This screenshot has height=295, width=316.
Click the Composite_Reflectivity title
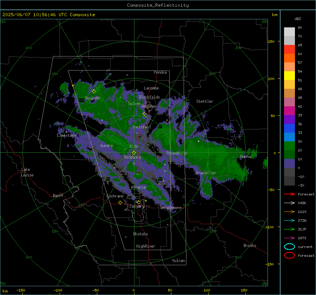tap(158, 5)
